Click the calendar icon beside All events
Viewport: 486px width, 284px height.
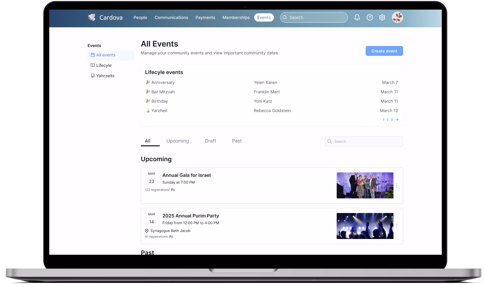[x=93, y=55]
